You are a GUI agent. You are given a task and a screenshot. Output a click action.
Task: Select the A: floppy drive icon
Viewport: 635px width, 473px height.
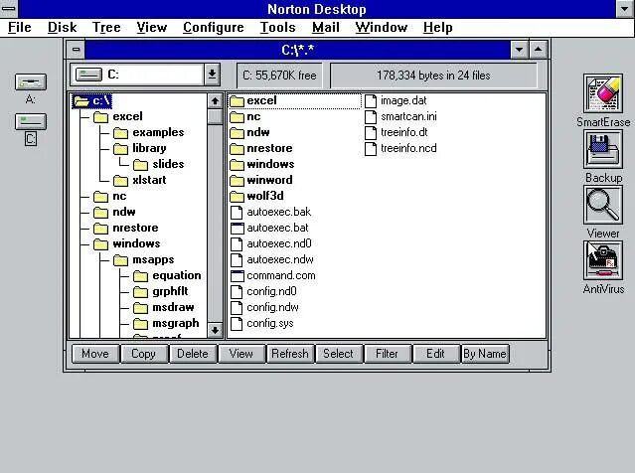tap(31, 82)
